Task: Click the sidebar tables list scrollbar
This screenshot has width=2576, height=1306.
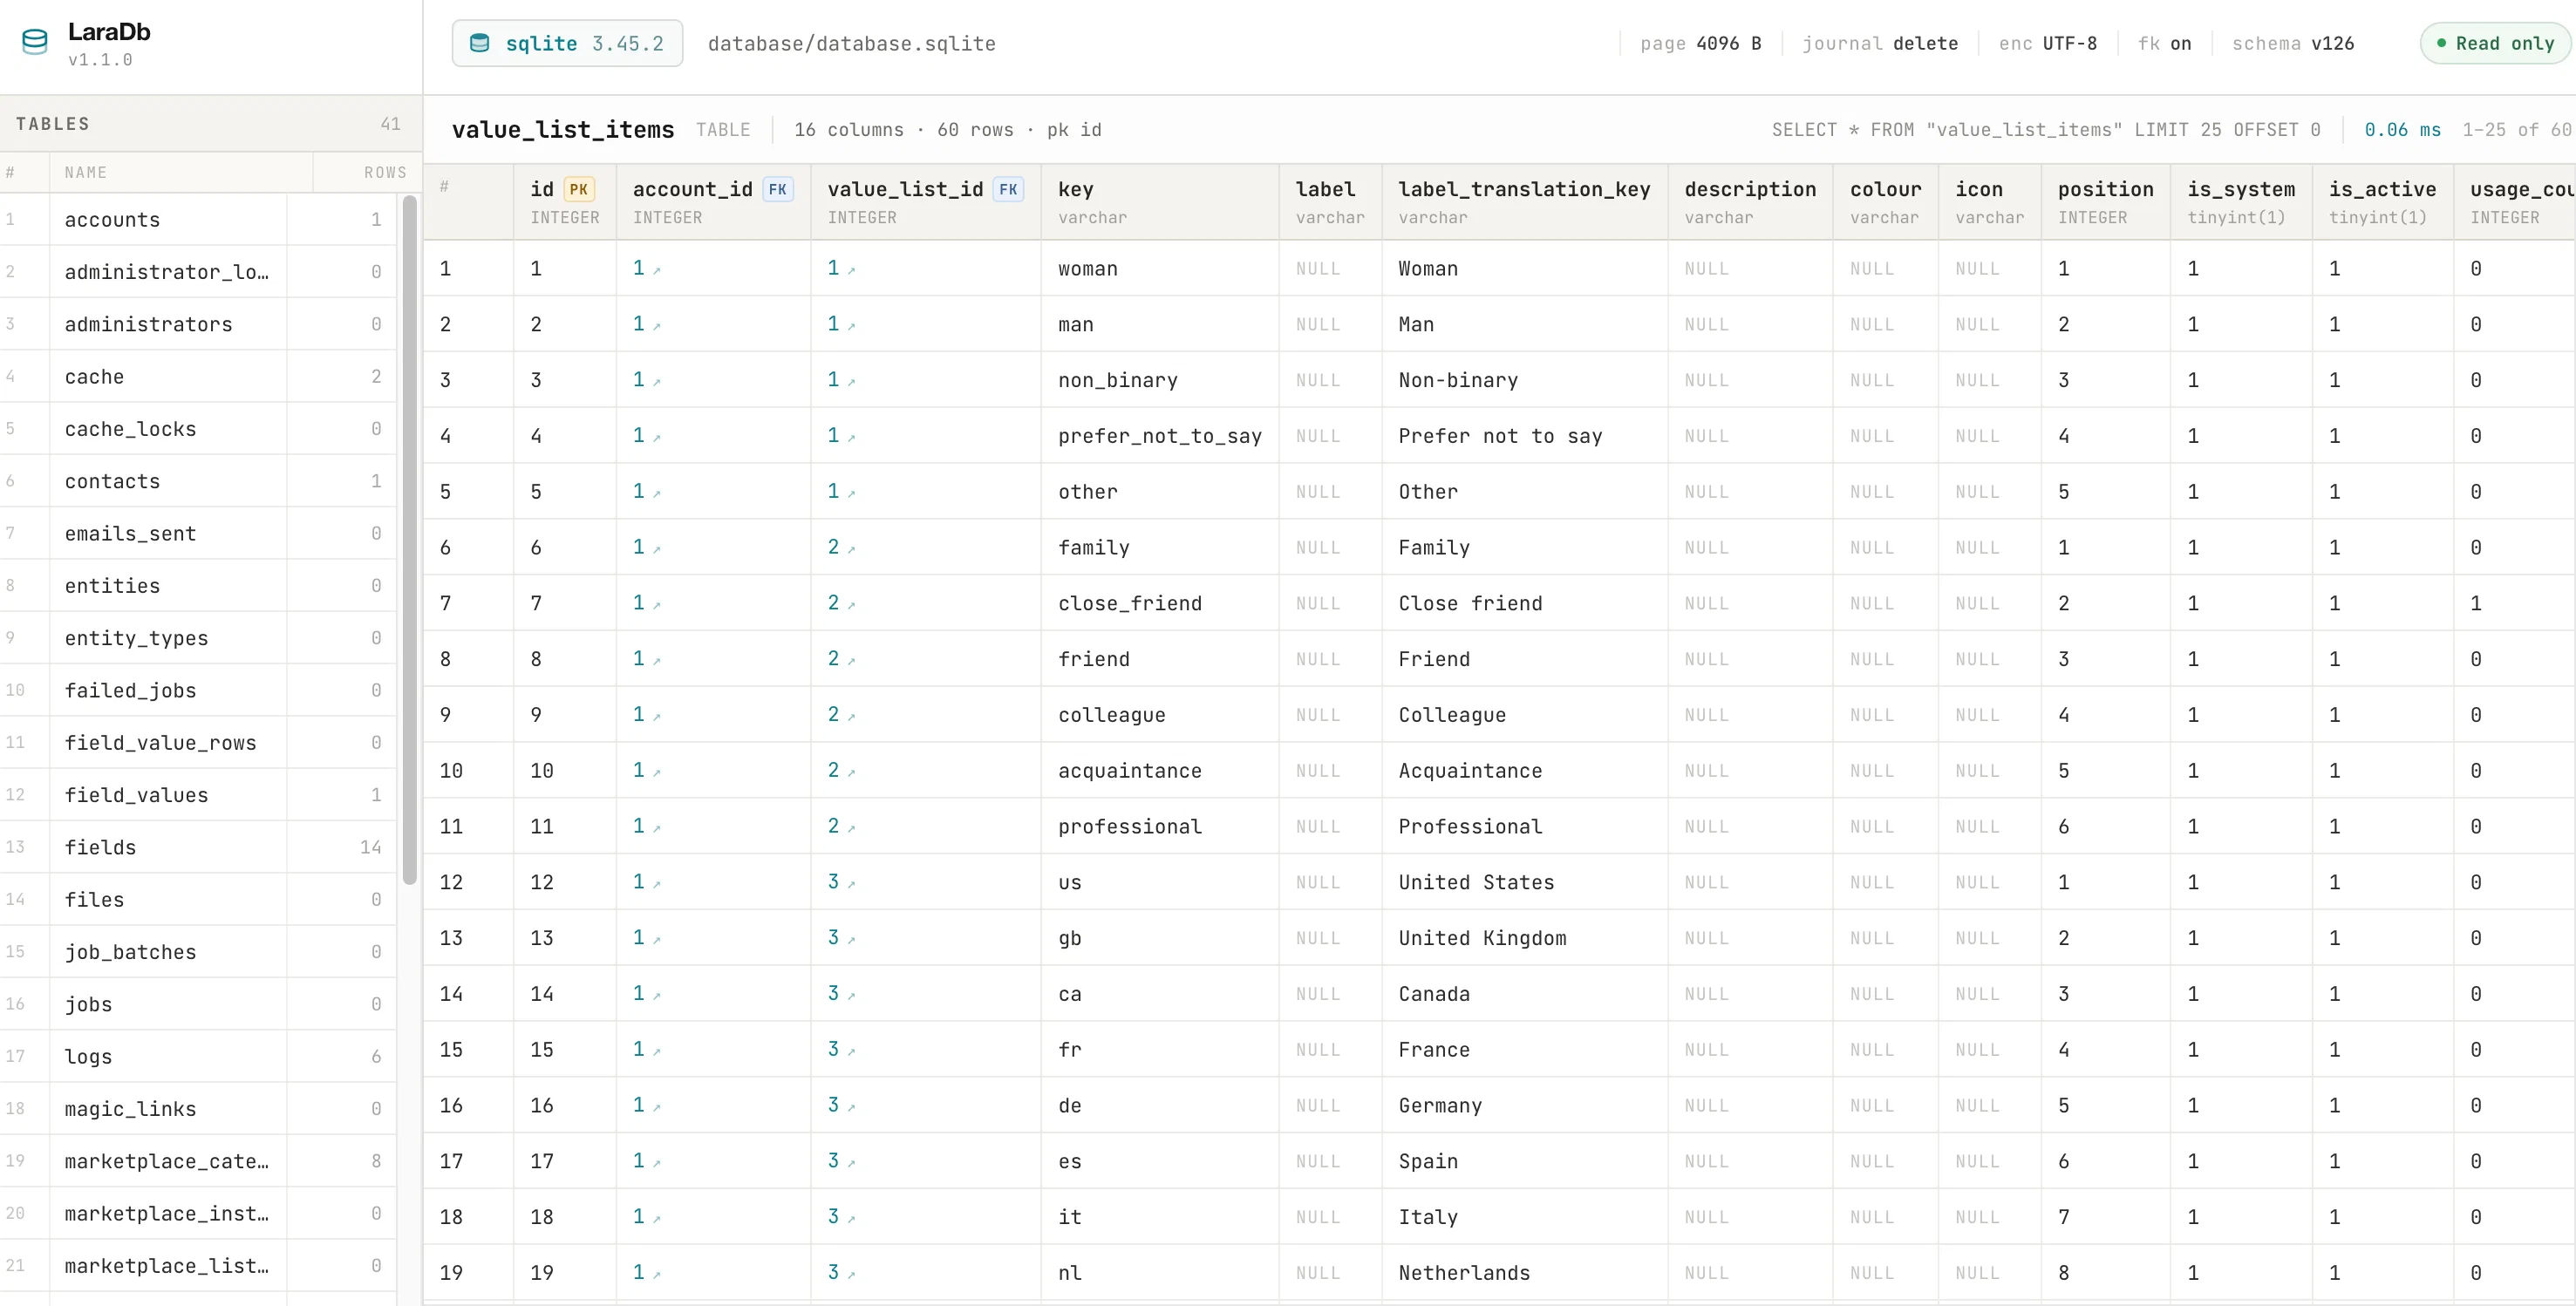Action: (409, 540)
